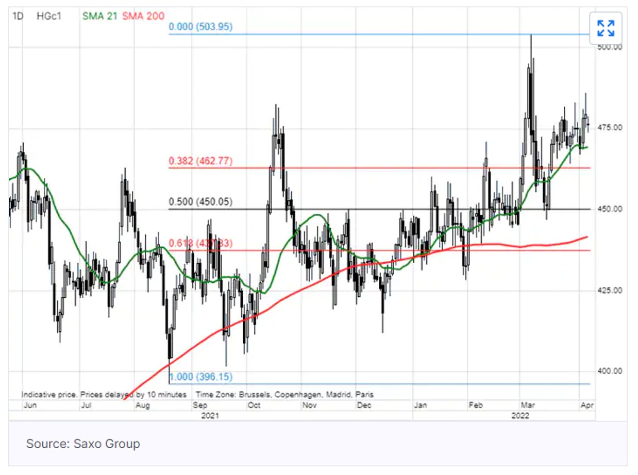Click the 2021 year label
Viewport: 638px width, 475px height.
[210, 415]
